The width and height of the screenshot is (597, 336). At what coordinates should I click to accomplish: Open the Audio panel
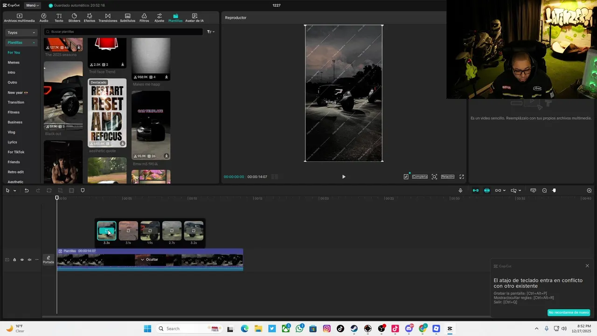pyautogui.click(x=44, y=18)
